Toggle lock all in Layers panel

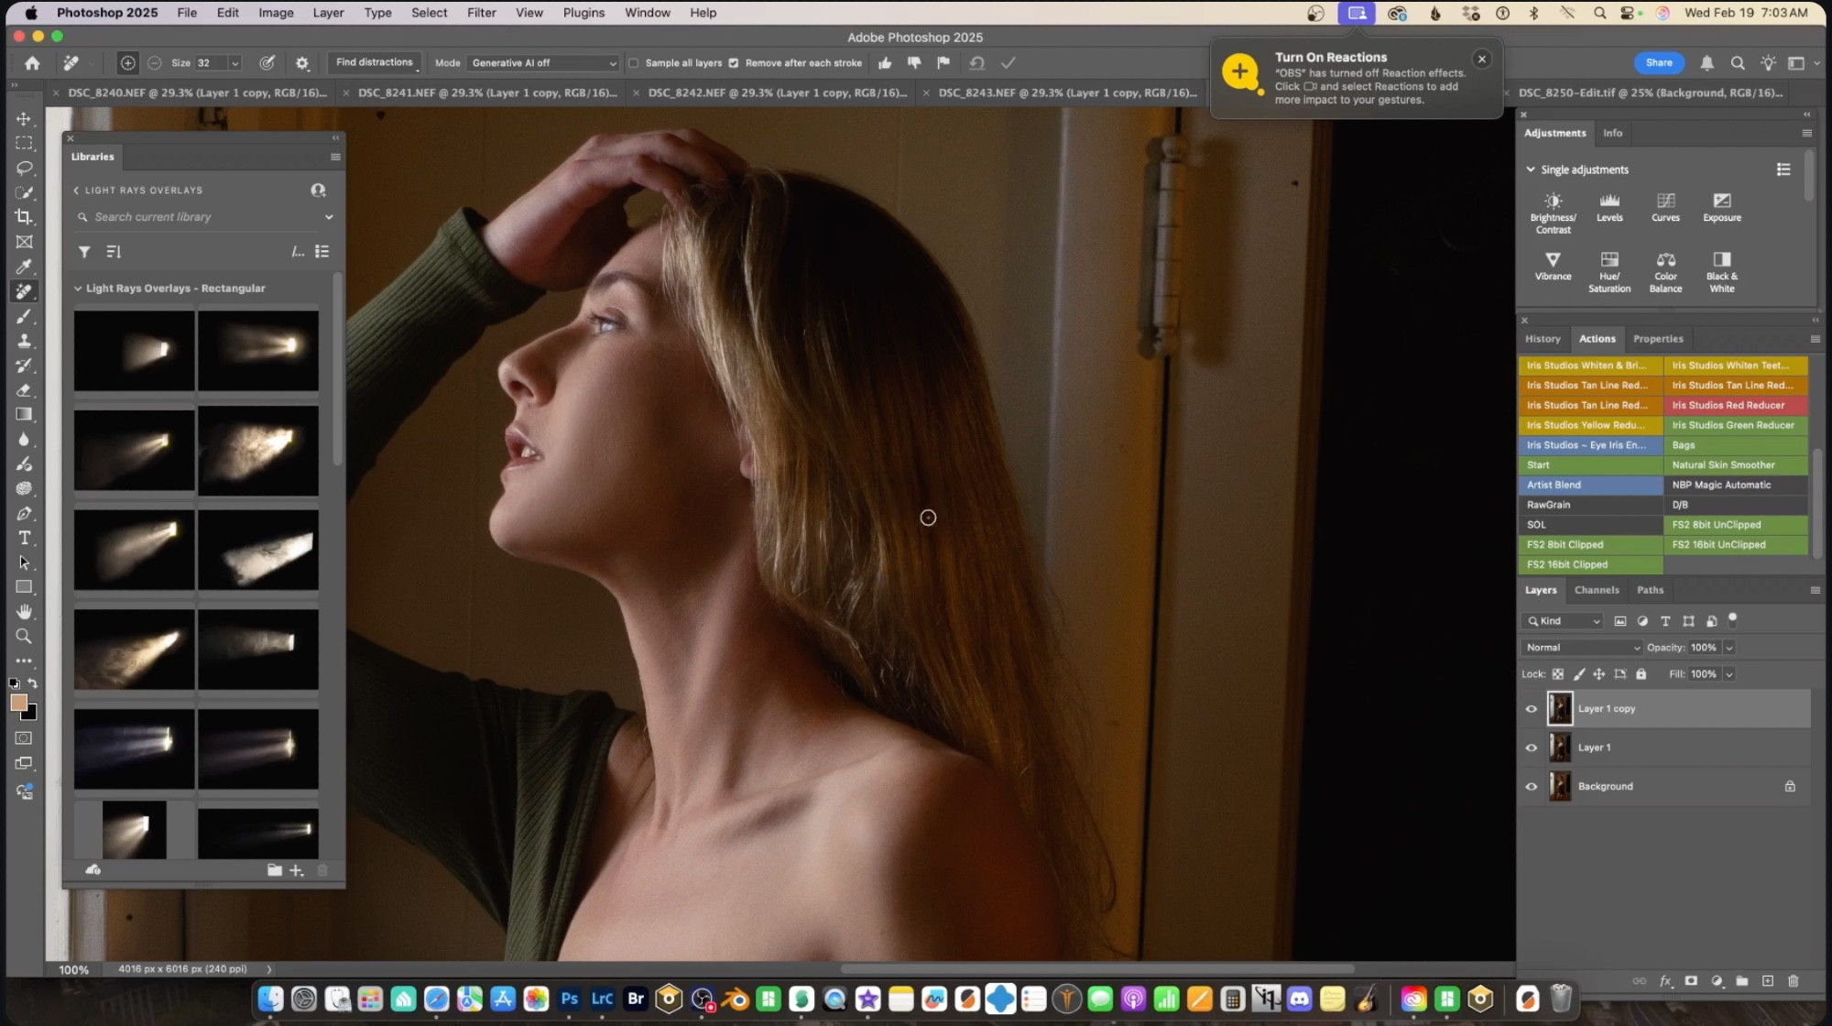tap(1641, 674)
